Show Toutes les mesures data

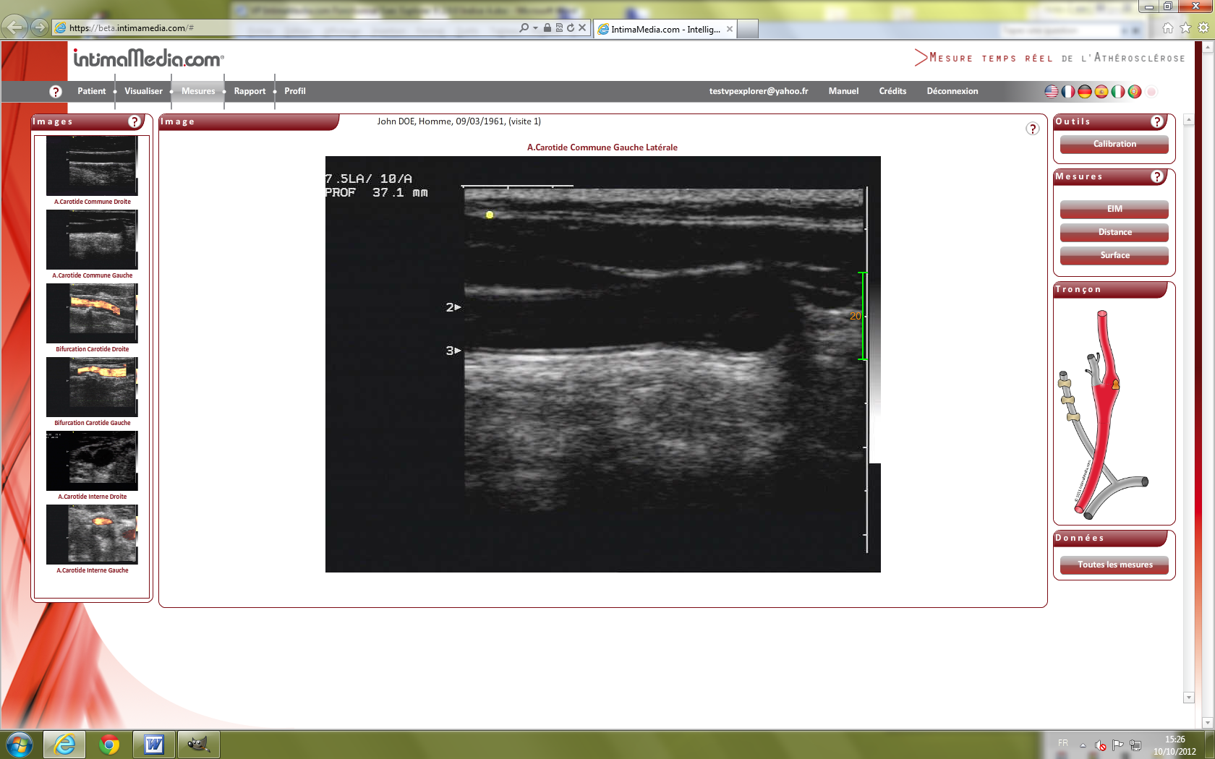(x=1114, y=565)
